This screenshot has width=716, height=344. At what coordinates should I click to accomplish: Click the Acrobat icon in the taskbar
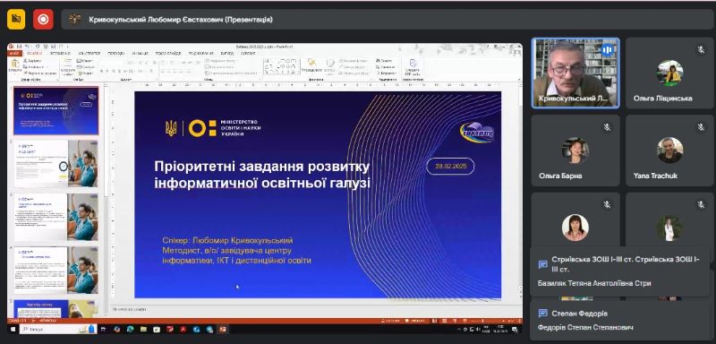coord(183,329)
